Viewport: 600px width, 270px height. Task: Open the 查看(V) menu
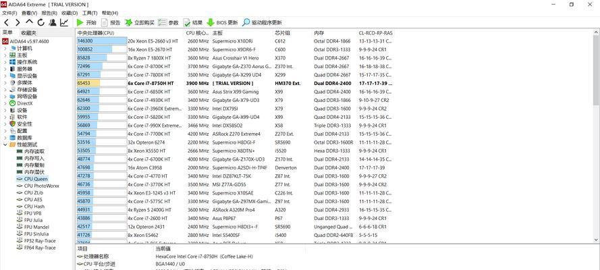click(29, 13)
